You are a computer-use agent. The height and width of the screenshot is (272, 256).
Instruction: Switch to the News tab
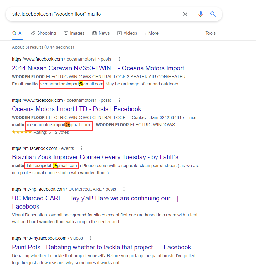(x=101, y=33)
